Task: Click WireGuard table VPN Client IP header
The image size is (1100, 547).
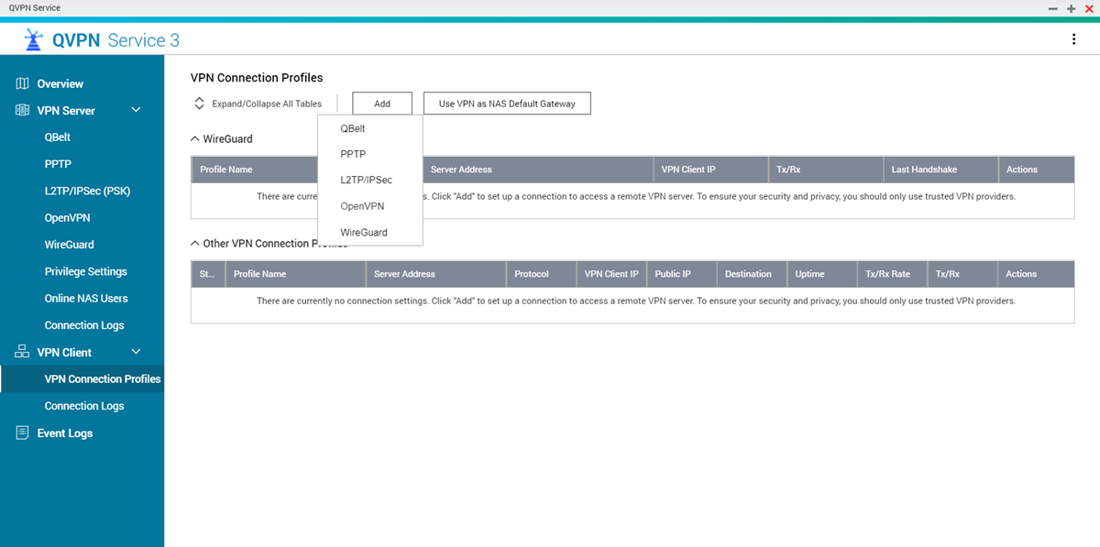Action: point(710,170)
